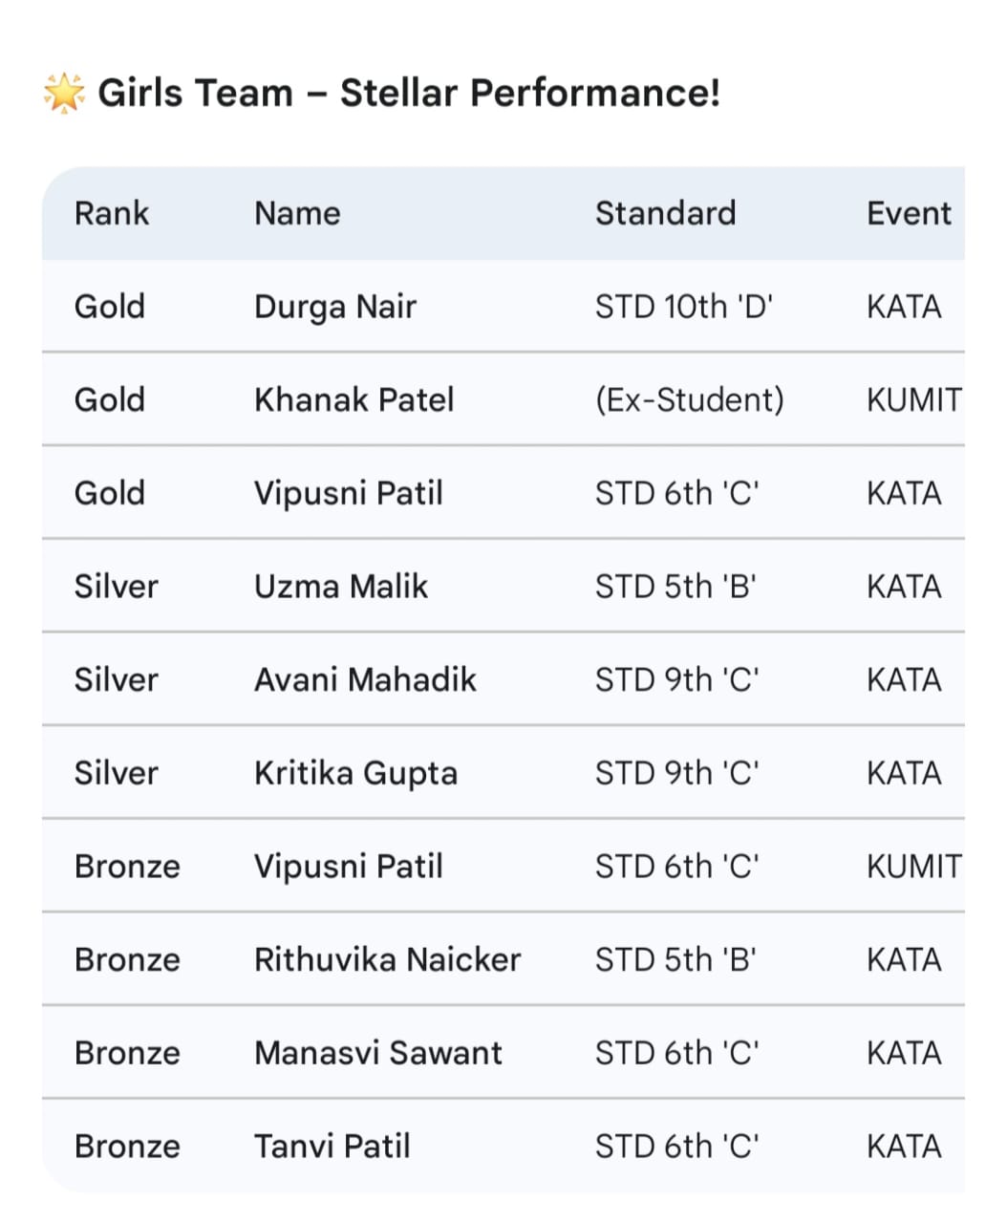Select the Manasvi Sawant name cell

pyautogui.click(x=377, y=1053)
